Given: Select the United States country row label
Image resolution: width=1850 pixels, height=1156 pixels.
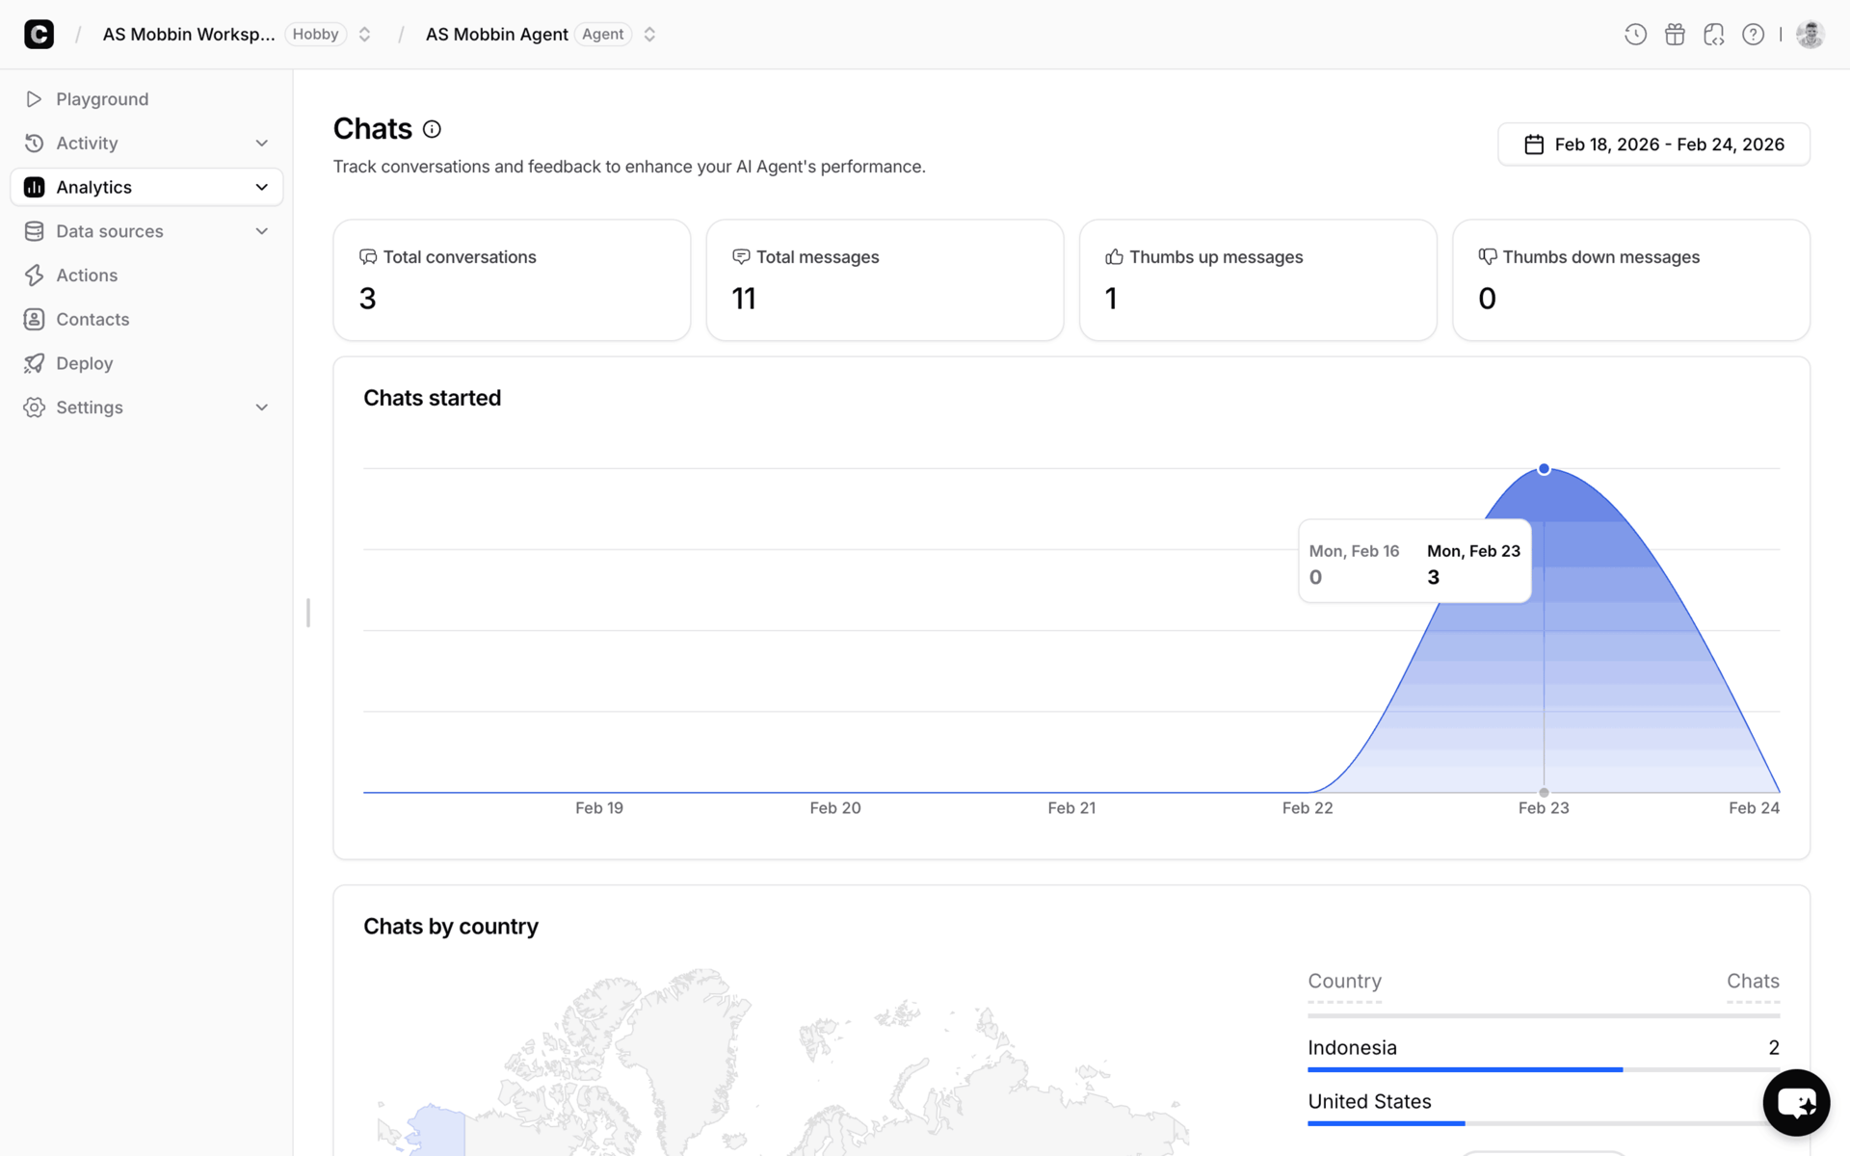Looking at the screenshot, I should pos(1369,1102).
